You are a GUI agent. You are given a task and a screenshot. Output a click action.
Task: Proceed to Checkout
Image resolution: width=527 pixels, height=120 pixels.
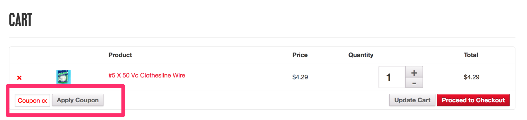473,100
